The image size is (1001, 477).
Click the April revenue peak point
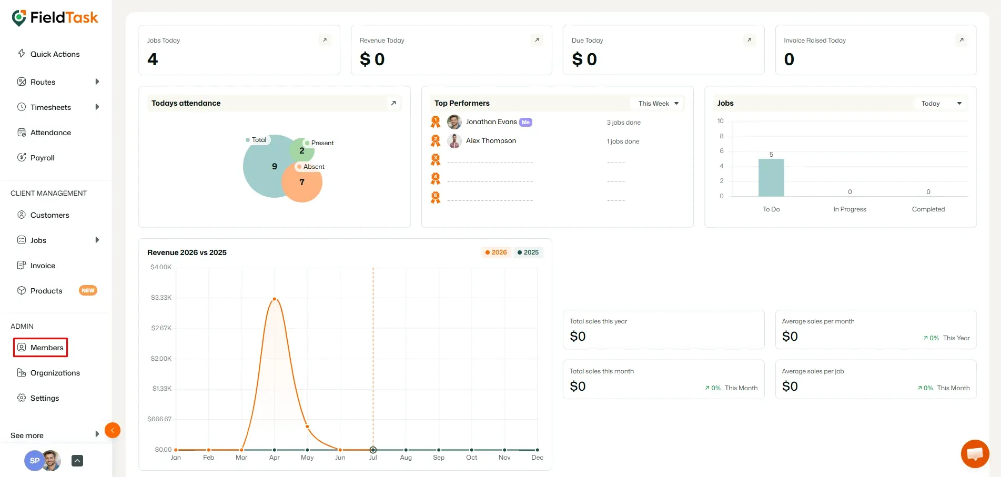(x=275, y=299)
